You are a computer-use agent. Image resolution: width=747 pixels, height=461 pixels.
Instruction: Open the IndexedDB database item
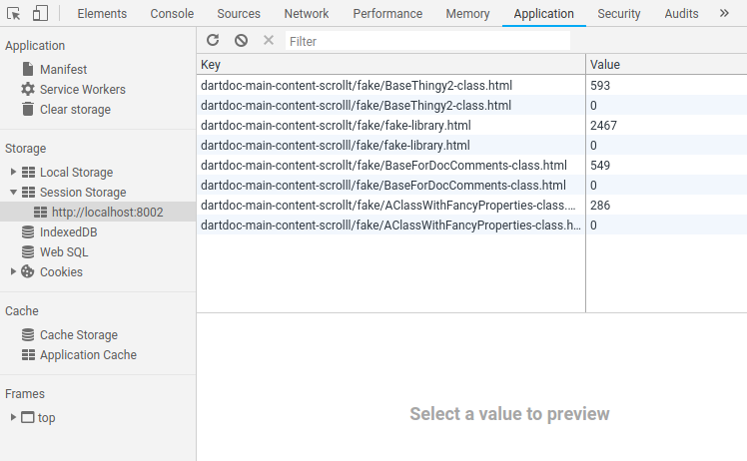tap(60, 231)
